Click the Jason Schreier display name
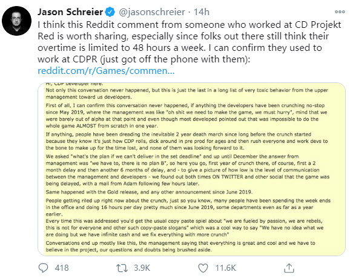 [70, 12]
